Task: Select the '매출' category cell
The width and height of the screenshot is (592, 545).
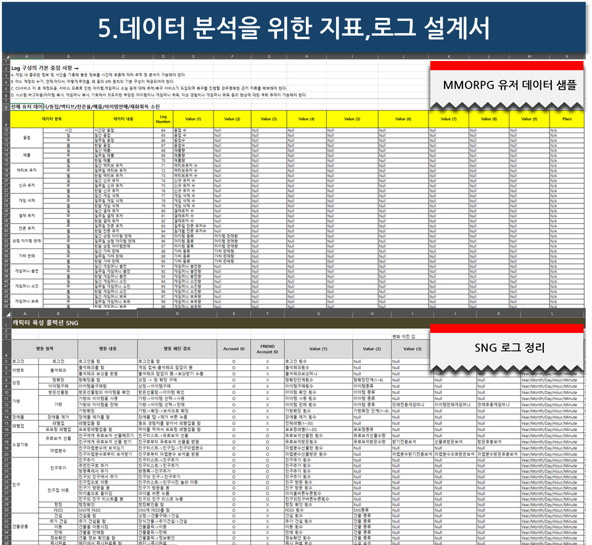Action: click(27, 155)
